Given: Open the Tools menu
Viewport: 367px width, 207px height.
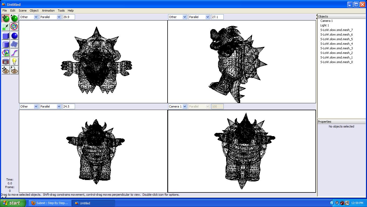Looking at the screenshot, I should tap(61, 11).
